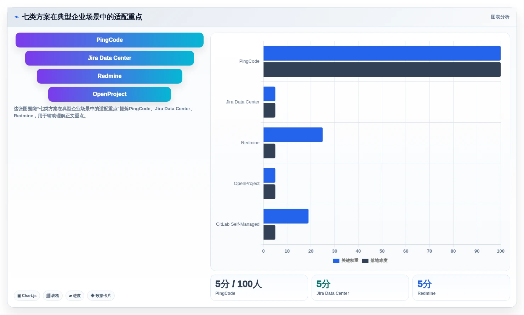
Task: Toggle the 落地难度 legend dark swatch
Action: point(365,261)
